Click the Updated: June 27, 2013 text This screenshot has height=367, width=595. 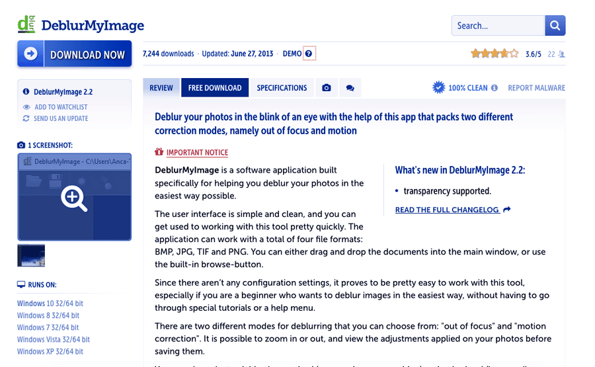pyautogui.click(x=237, y=54)
